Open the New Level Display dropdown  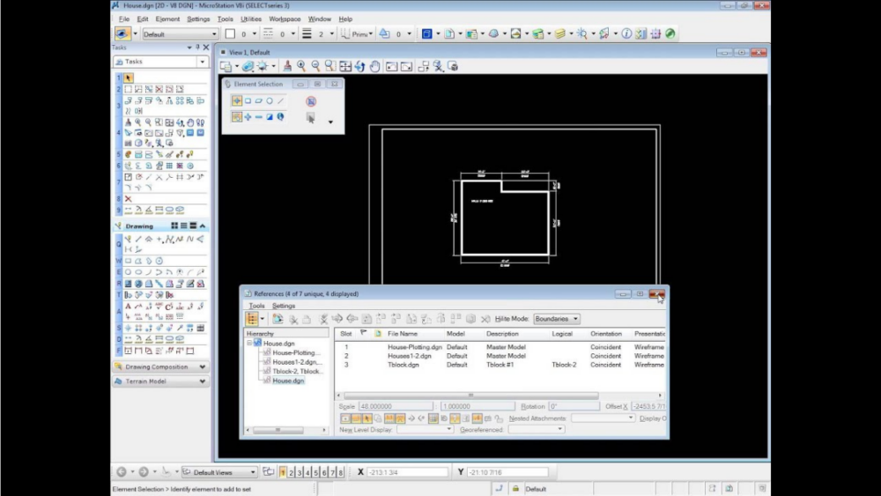point(425,429)
